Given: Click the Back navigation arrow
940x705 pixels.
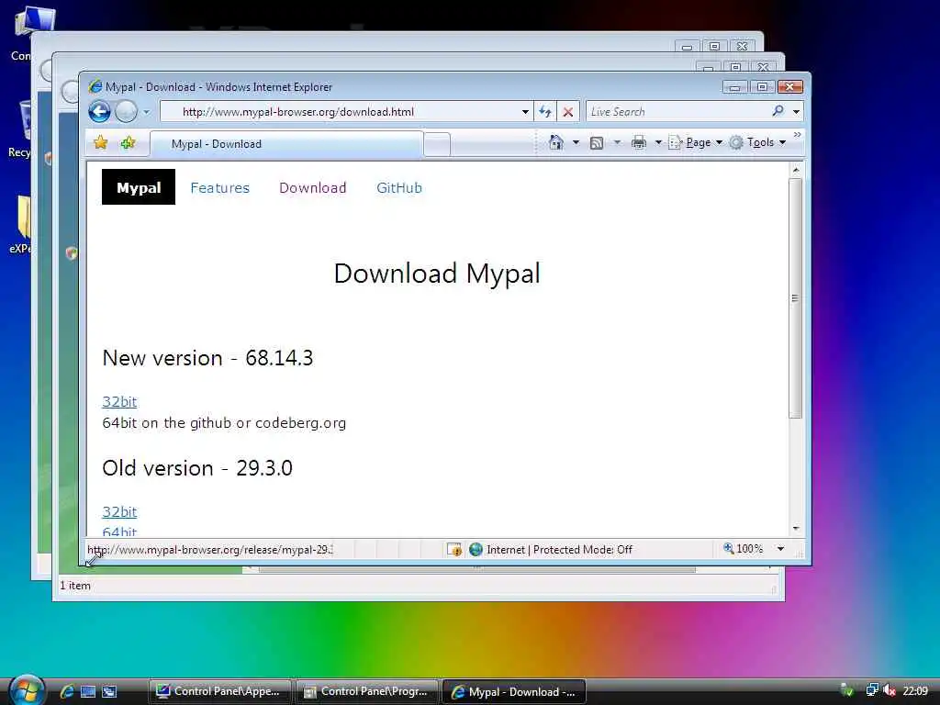Looking at the screenshot, I should pyautogui.click(x=99, y=111).
